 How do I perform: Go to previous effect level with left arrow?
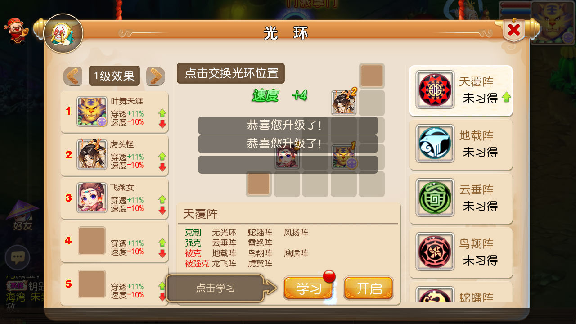tap(73, 76)
